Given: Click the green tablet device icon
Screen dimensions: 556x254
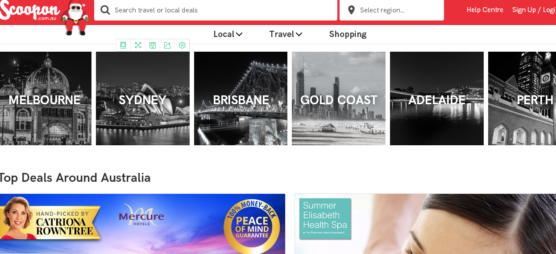Looking at the screenshot, I should [x=123, y=45].
